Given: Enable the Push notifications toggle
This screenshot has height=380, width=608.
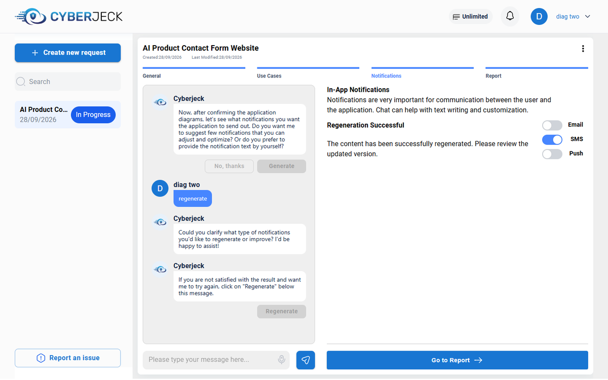Looking at the screenshot, I should [x=552, y=154].
